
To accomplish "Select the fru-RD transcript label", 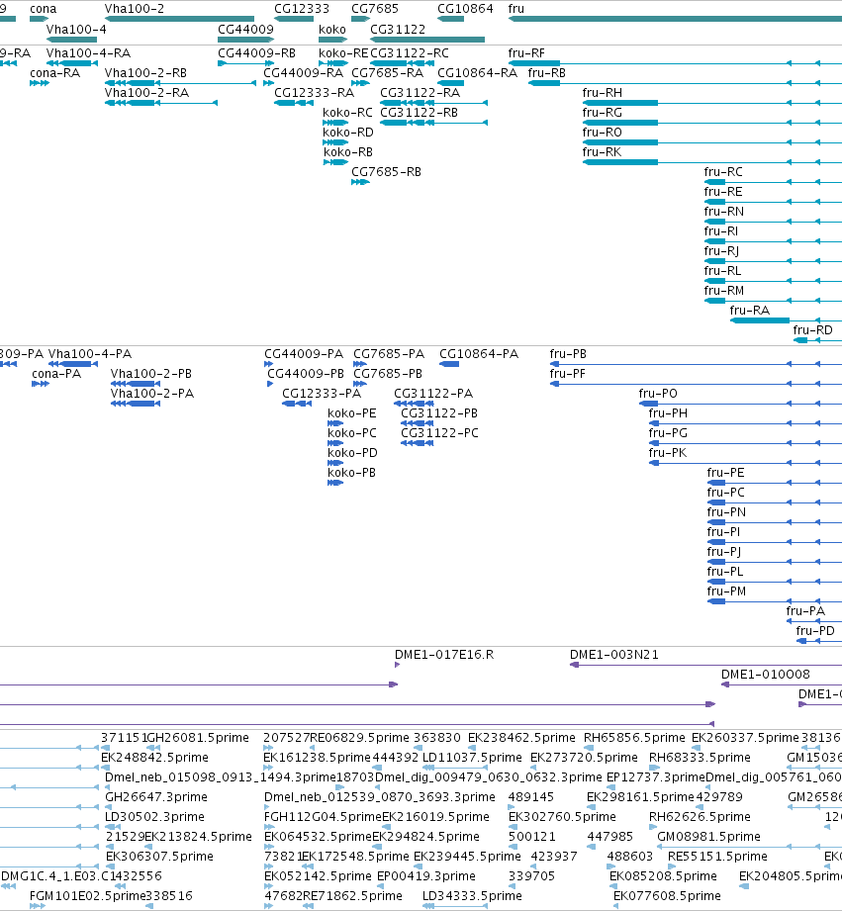I will (x=813, y=329).
